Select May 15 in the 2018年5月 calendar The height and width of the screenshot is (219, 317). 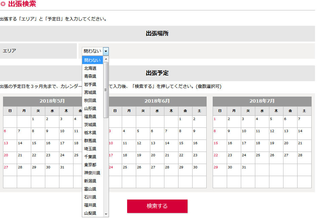point(38,146)
